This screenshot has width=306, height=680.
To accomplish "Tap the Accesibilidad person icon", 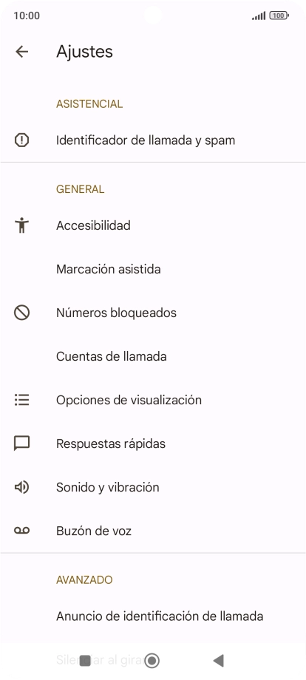I will [x=21, y=225].
